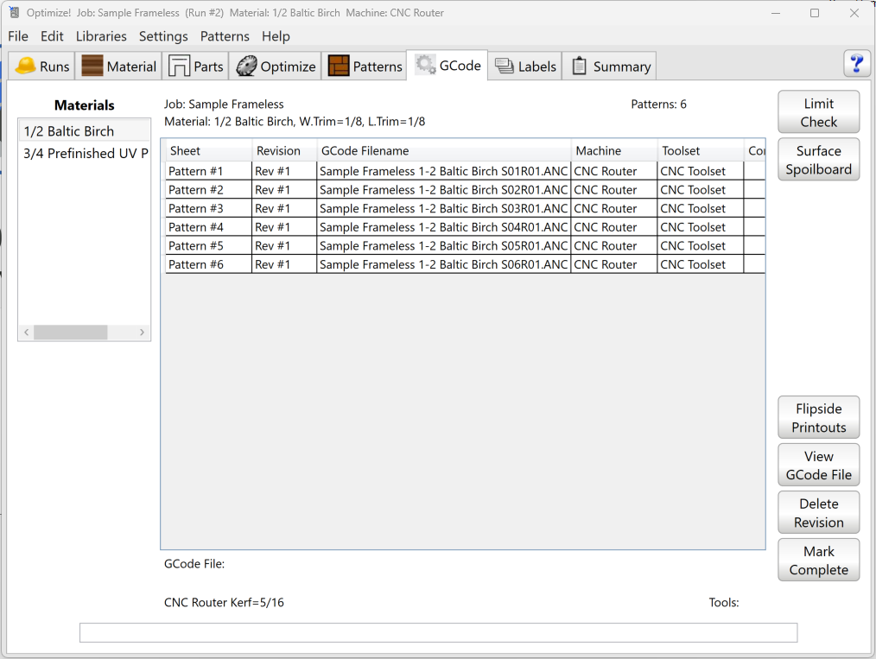This screenshot has height=659, width=876.
Task: Click the blue question mark help icon
Action: point(856,64)
